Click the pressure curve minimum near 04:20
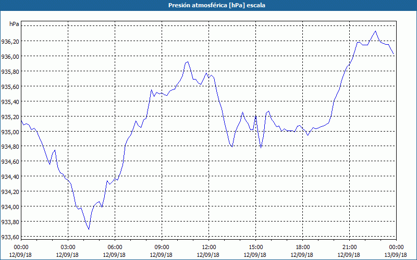417x260 pixels. (89, 229)
